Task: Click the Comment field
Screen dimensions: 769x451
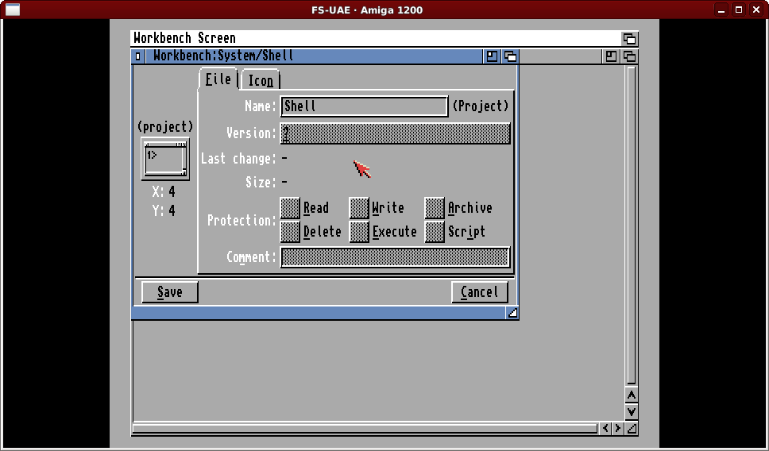Action: [396, 257]
